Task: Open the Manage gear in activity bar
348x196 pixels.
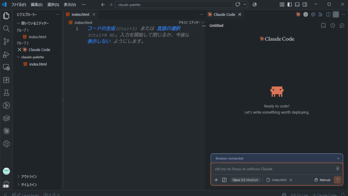Action: pyautogui.click(x=6, y=184)
